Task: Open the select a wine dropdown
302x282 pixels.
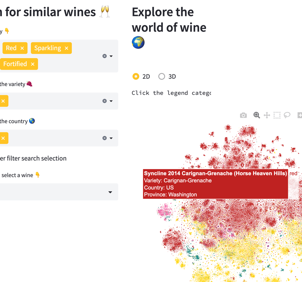Action: click(110, 192)
